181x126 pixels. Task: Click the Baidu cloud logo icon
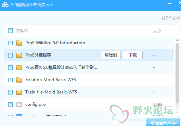5,5
